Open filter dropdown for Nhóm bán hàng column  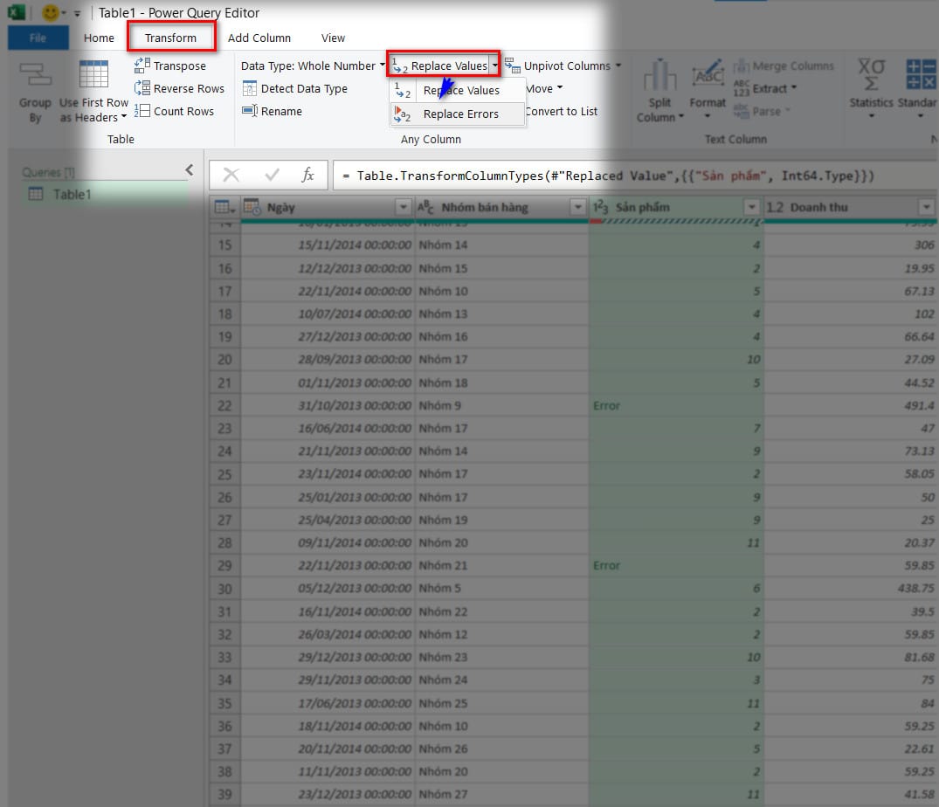[577, 207]
